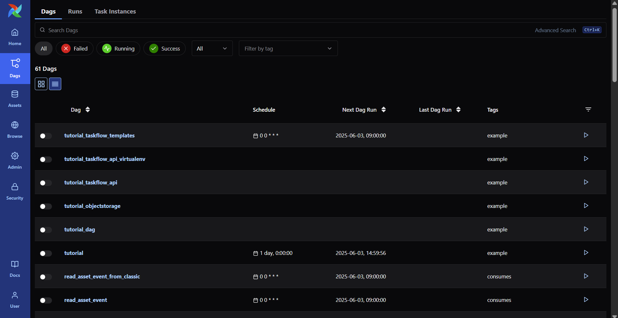The height and width of the screenshot is (318, 618).
Task: Click consumes tag of read_asset_event_from_classic
Action: (x=499, y=276)
